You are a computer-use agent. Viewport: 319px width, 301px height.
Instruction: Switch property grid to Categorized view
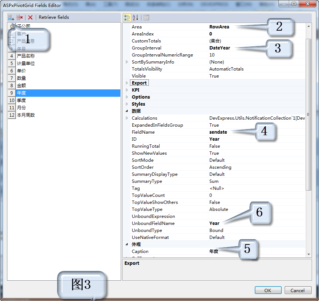pyautogui.click(x=127, y=18)
